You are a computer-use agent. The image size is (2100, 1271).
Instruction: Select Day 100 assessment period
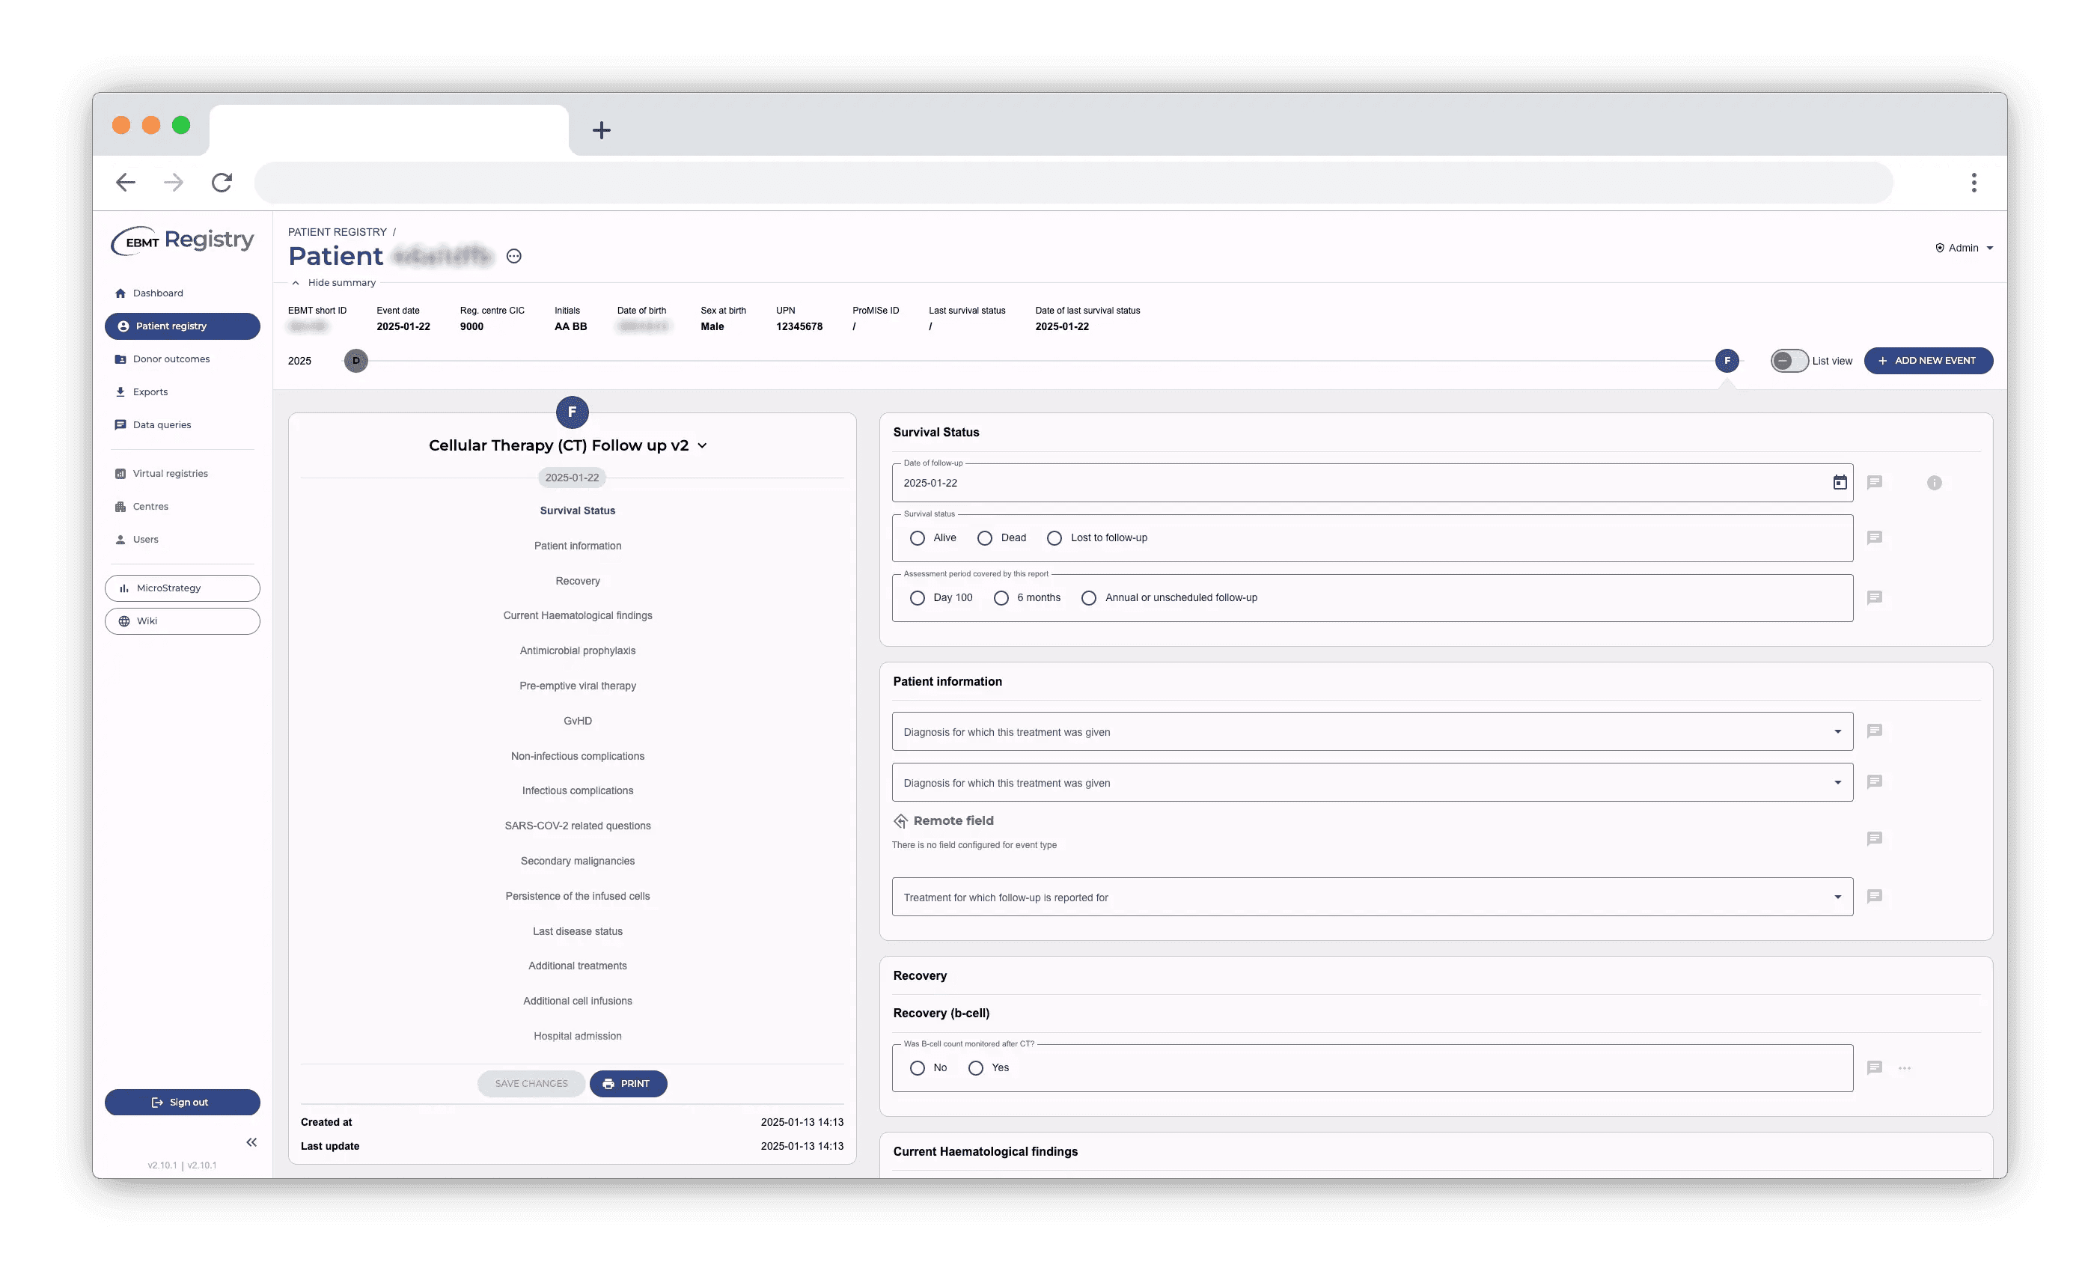917,598
